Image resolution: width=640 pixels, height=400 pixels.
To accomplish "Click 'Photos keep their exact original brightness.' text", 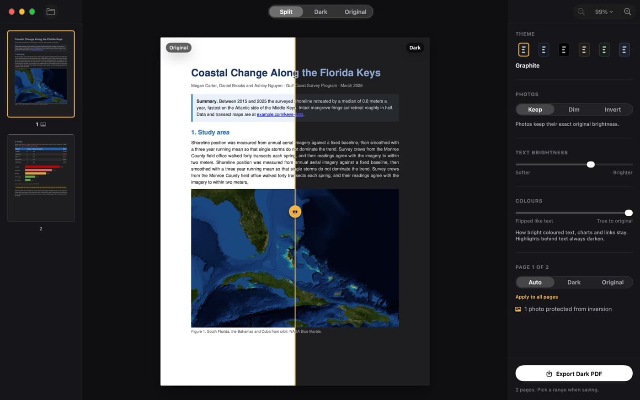I will [x=567, y=124].
